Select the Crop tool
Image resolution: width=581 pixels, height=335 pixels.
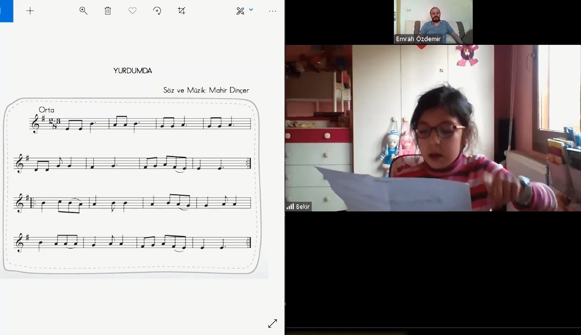[182, 11]
